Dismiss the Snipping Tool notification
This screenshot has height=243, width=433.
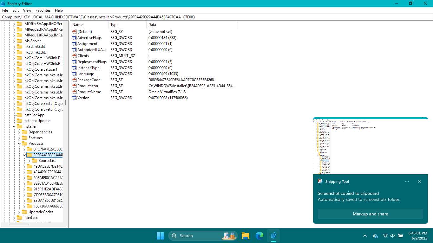tap(420, 182)
